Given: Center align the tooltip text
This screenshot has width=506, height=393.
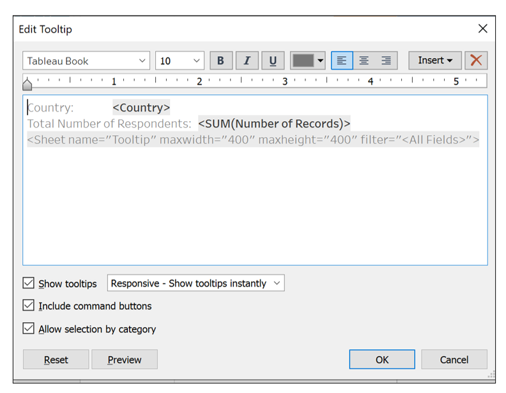Looking at the screenshot, I should pyautogui.click(x=364, y=61).
